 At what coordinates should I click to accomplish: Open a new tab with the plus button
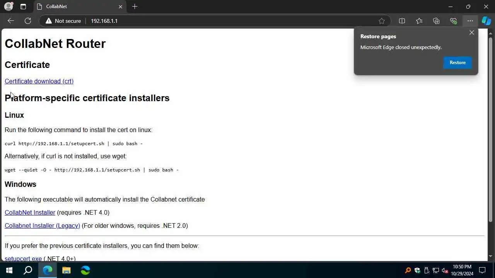tap(135, 7)
